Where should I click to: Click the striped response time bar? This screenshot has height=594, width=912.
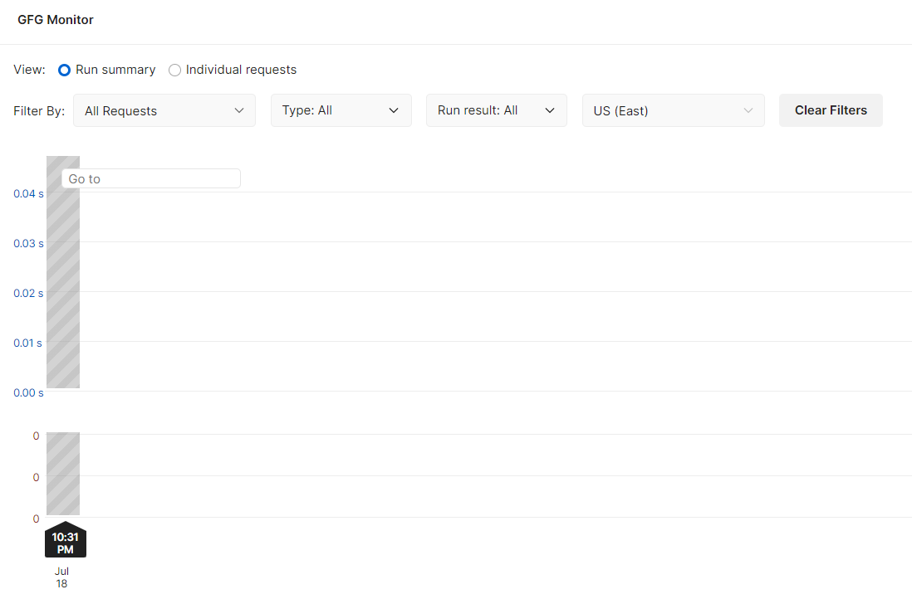[x=63, y=272]
